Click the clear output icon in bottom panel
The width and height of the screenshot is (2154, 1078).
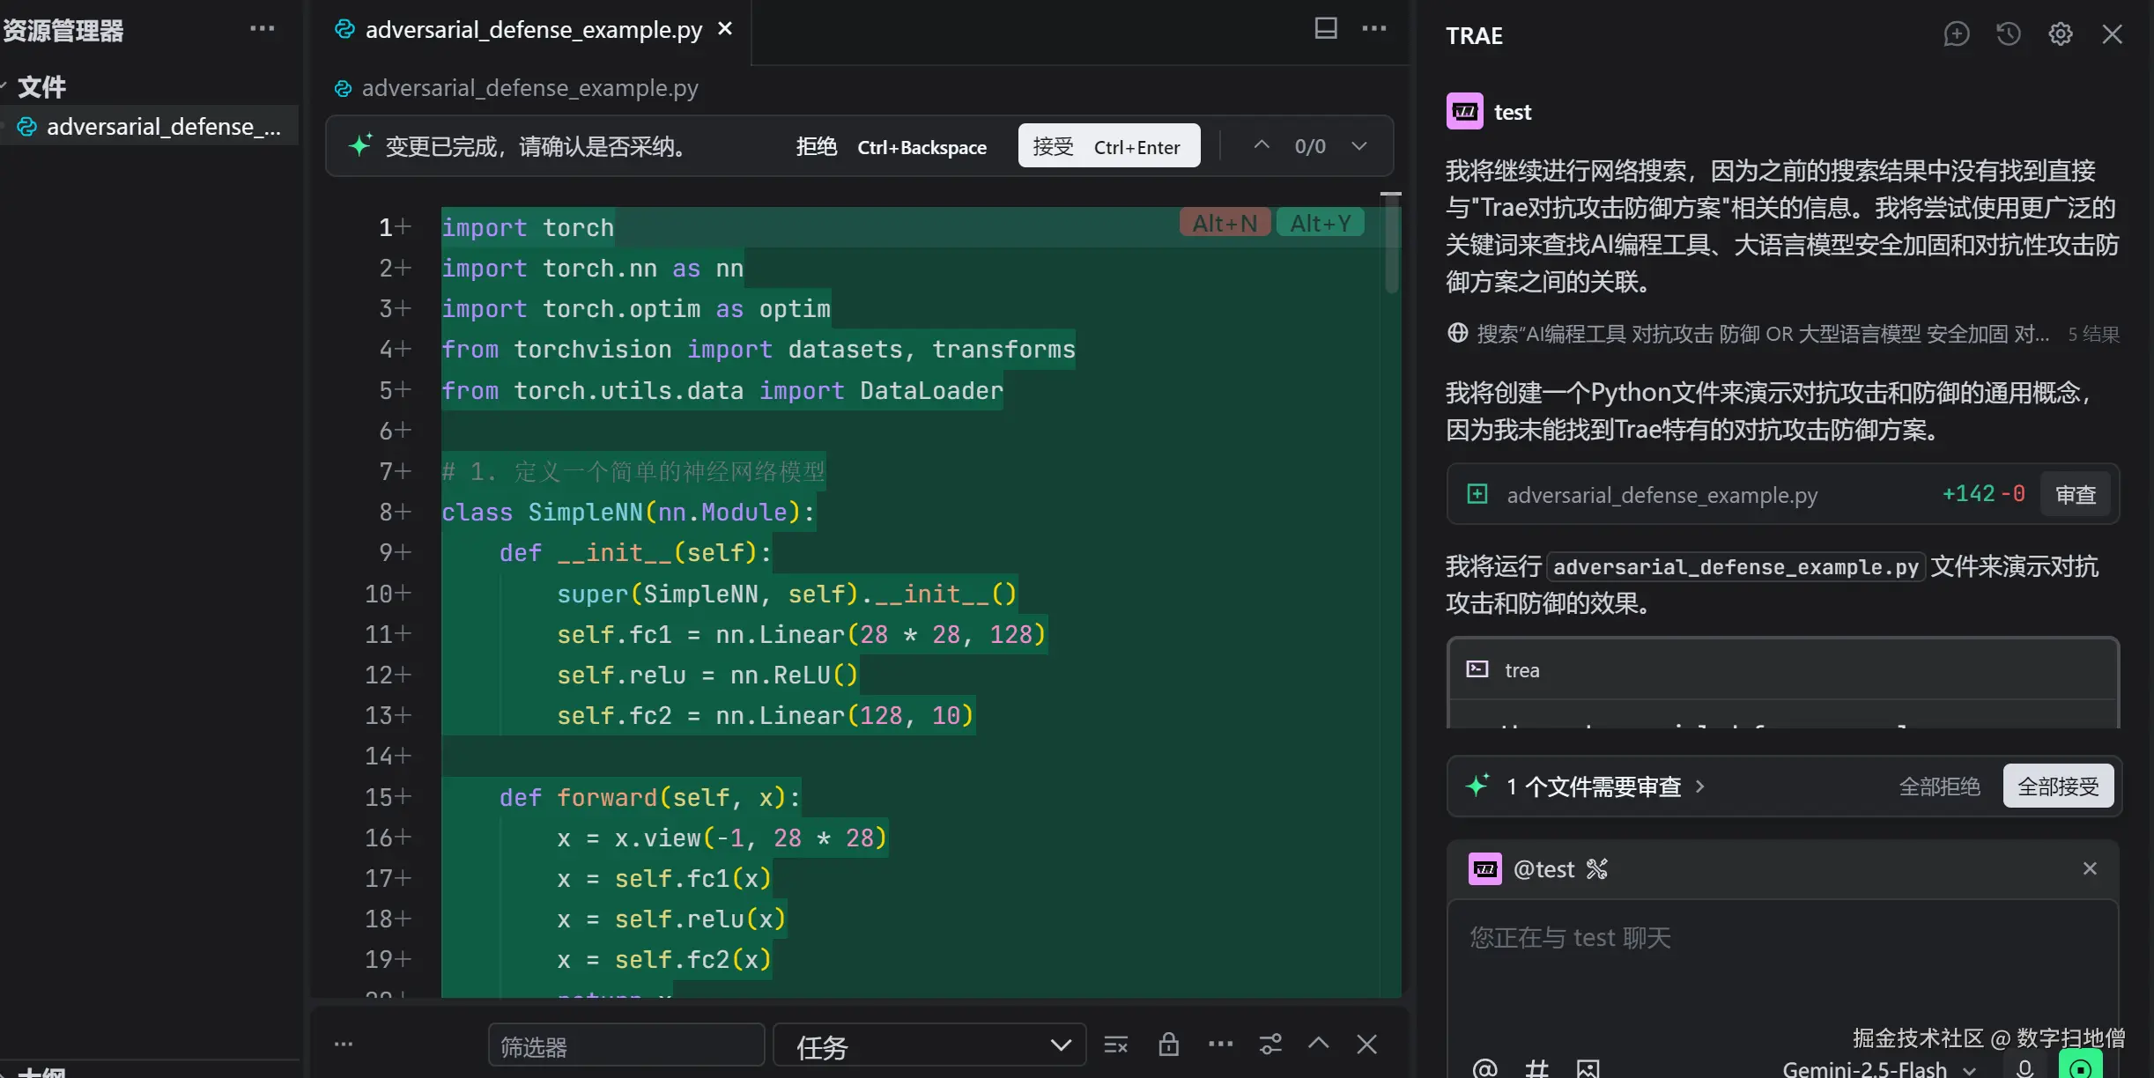coord(1115,1045)
